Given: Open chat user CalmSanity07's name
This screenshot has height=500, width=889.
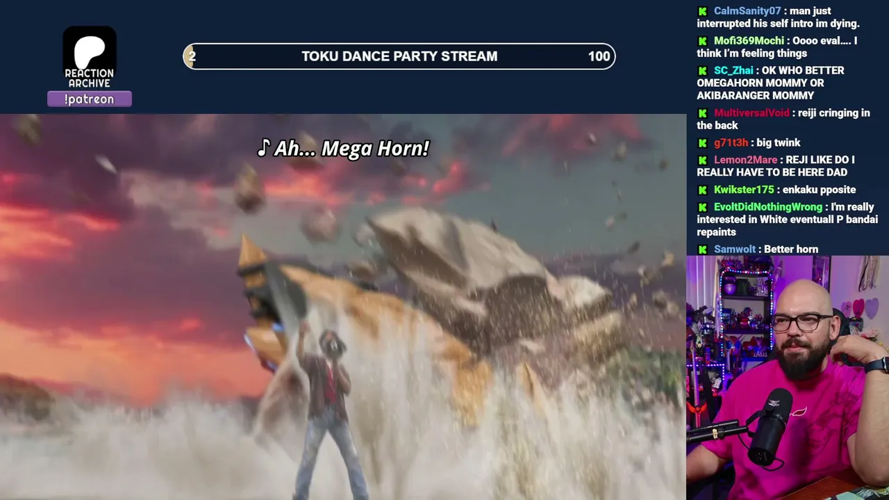Looking at the screenshot, I should point(747,11).
